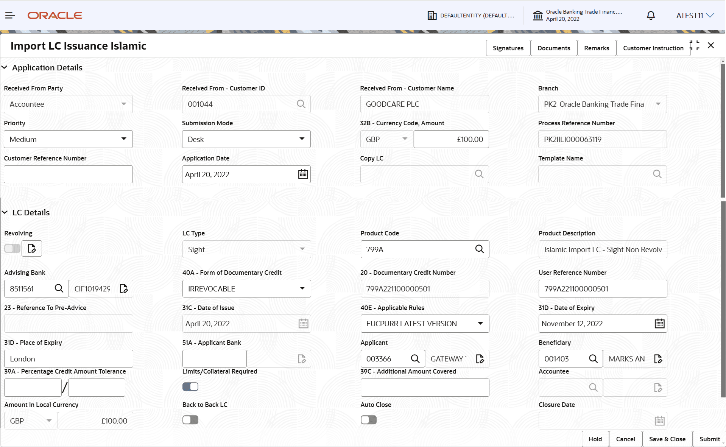The image size is (726, 447).
Task: Open Form of Documentary Credit dropdown
Action: click(x=247, y=289)
